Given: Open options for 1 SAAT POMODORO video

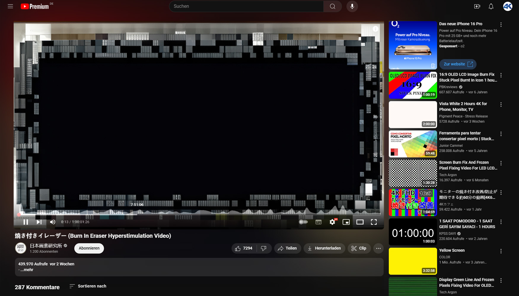Looking at the screenshot, I should click(x=501, y=222).
